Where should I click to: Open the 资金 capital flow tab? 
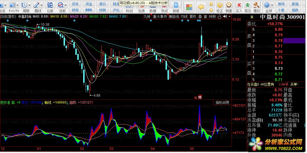click(89, 4)
